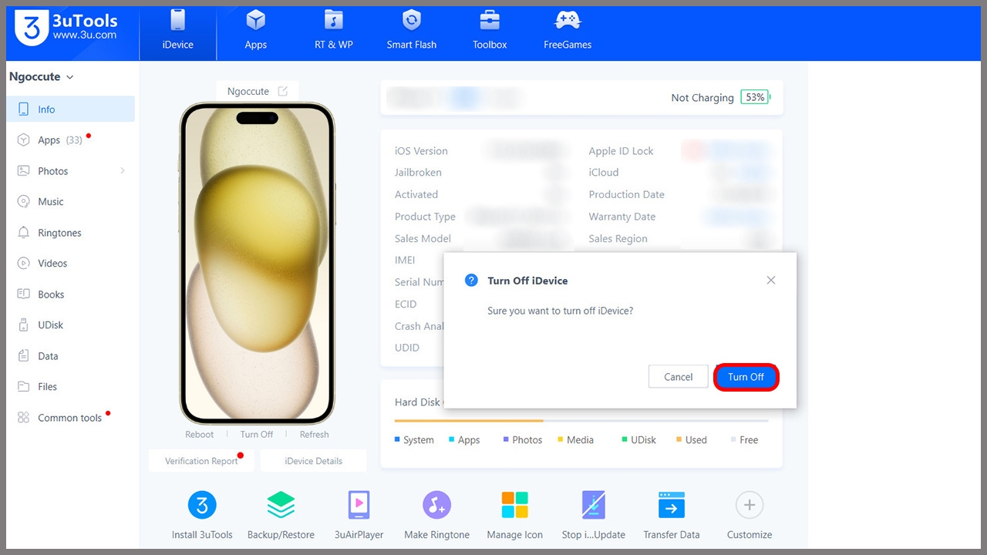Click the hard disk usage bar

(581, 421)
